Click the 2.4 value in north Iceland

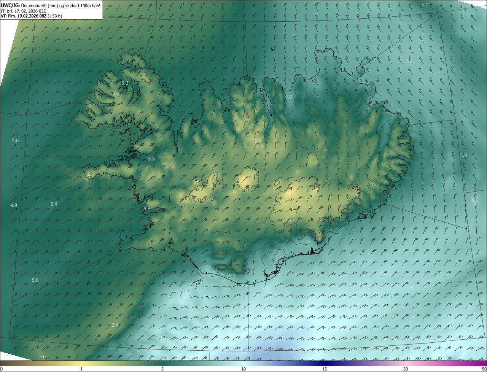click(258, 141)
